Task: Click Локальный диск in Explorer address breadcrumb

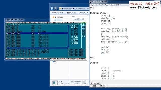Action: (82, 9)
